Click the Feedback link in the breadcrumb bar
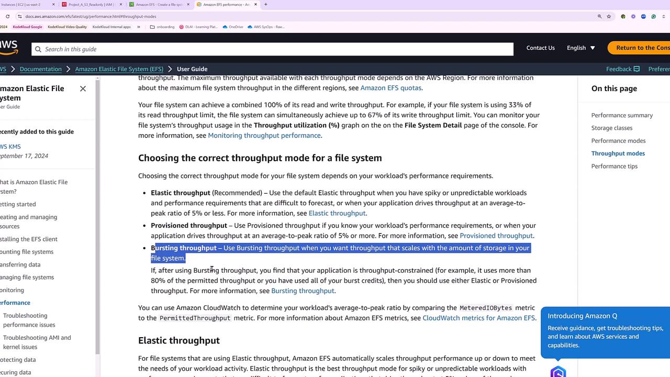670x377 pixels. coord(623,69)
